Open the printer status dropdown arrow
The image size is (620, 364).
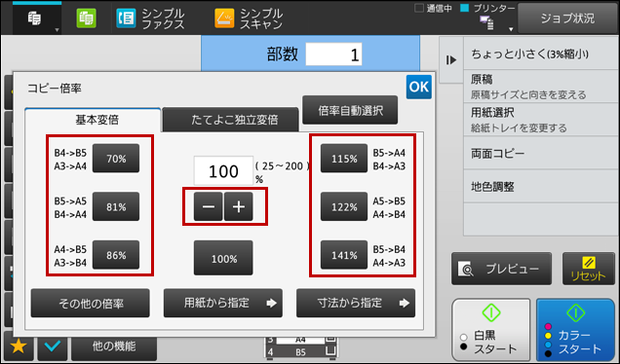tap(511, 29)
